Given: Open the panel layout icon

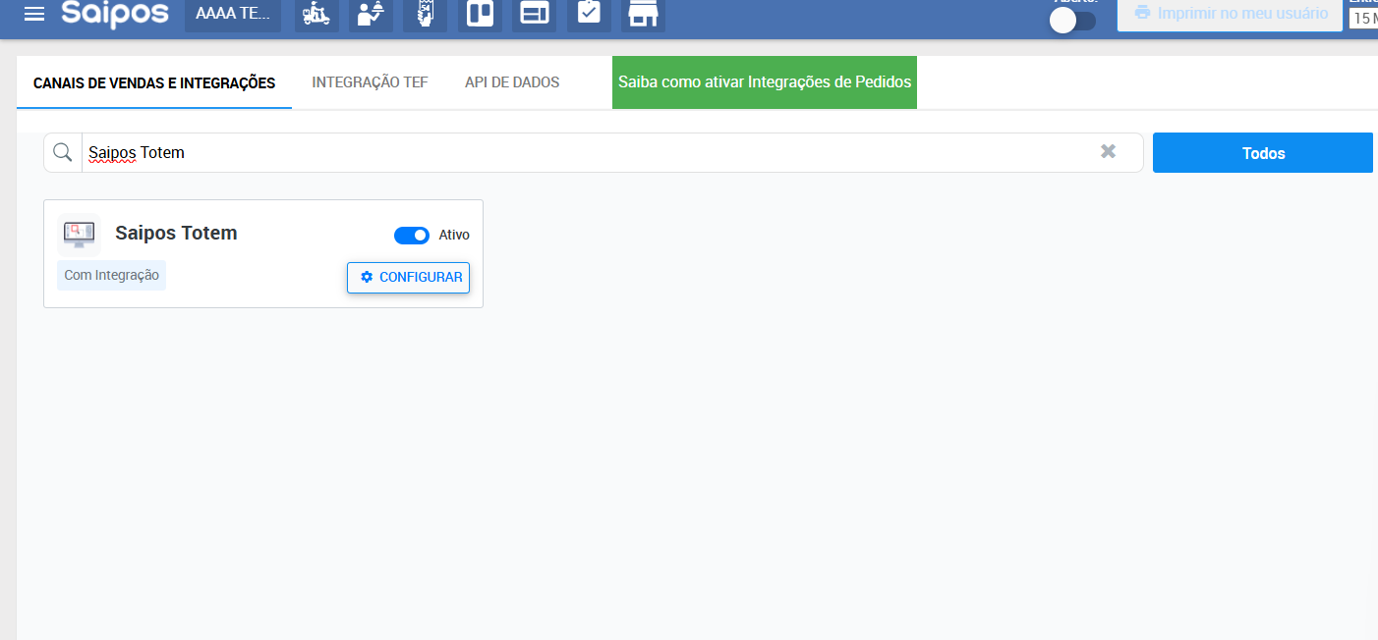Looking at the screenshot, I should click(534, 15).
